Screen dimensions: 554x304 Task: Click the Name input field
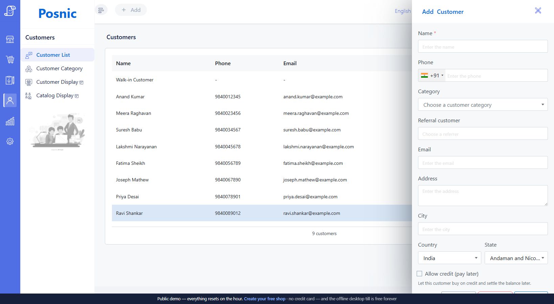[x=483, y=47]
